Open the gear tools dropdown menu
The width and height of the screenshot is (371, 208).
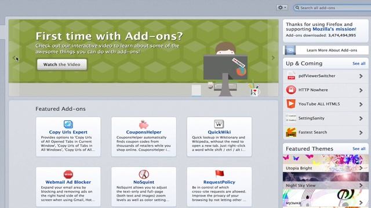(282, 8)
